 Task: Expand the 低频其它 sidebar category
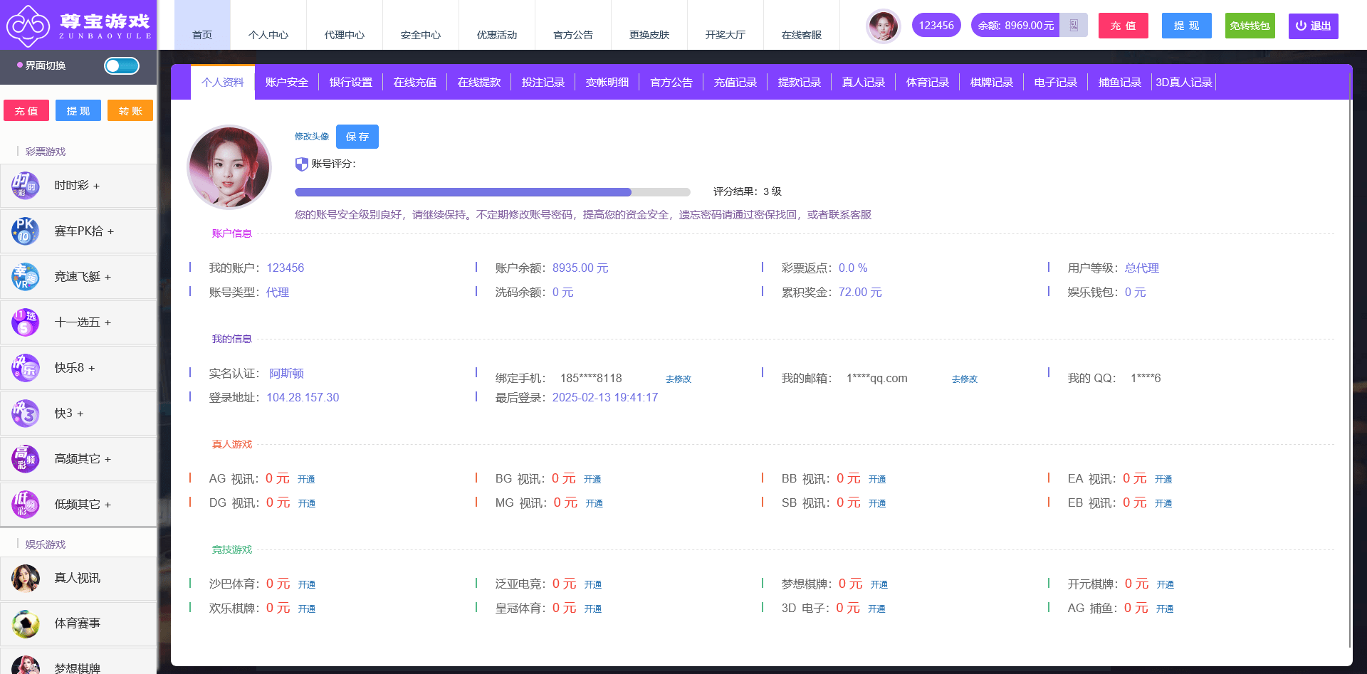click(x=83, y=505)
